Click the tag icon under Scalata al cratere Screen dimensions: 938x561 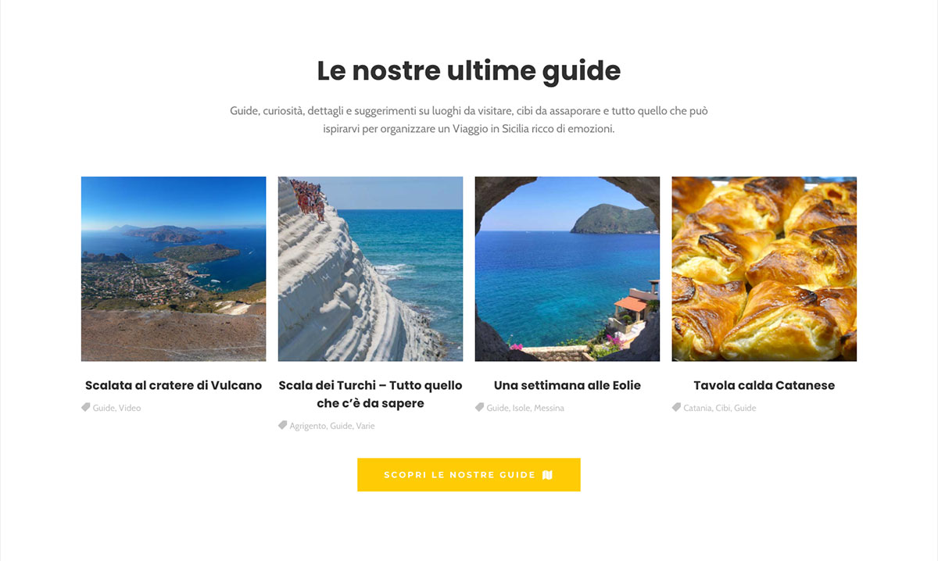tap(86, 407)
